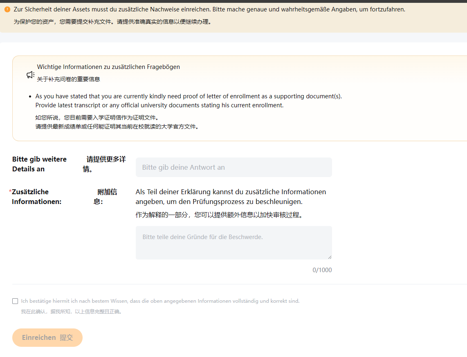This screenshot has width=467, height=357.
Task: Click the 'Bitte gib deine Antwort an' field
Action: click(x=234, y=167)
